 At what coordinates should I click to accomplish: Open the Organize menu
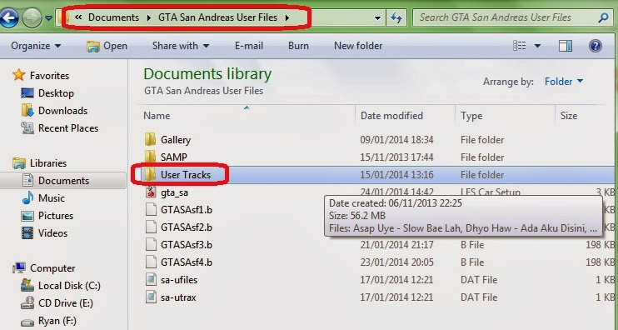(x=36, y=46)
